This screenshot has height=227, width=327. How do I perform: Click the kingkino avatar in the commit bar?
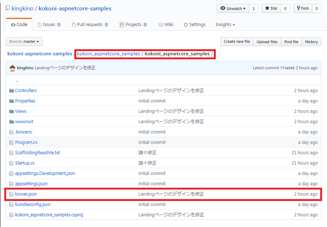click(12, 68)
